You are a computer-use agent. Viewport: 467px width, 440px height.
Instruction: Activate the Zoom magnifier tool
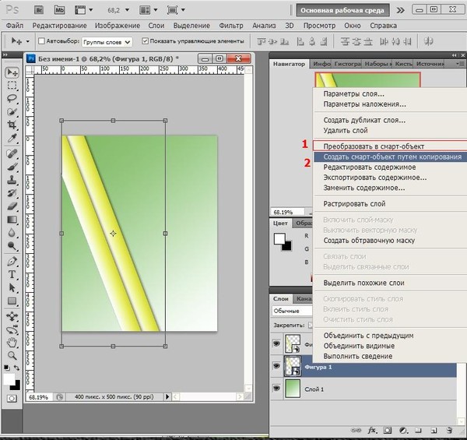point(12,354)
